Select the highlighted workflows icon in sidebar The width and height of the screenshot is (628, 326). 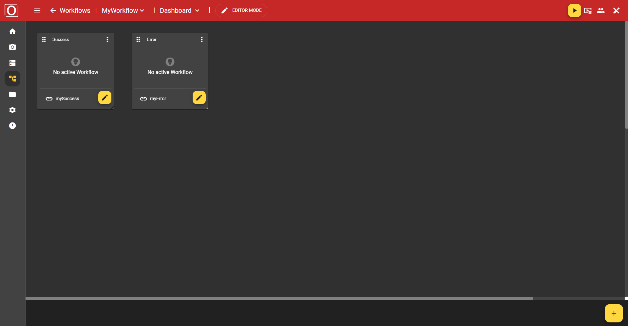12,79
